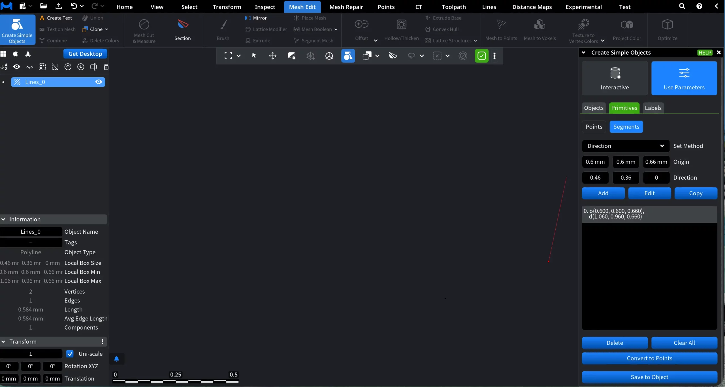Click the Convert to Points button
Screen dimensions: 725x387
point(649,358)
